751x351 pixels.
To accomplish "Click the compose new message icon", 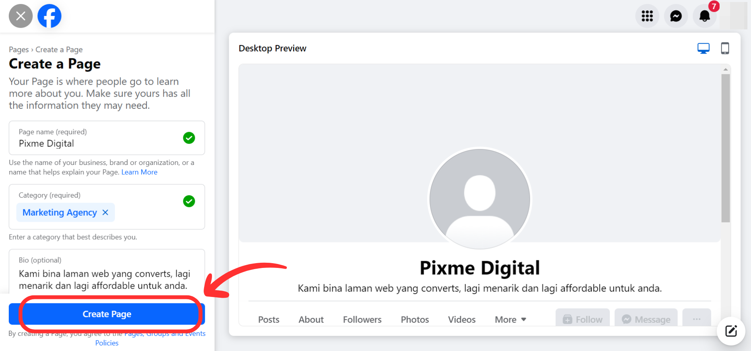I will 731,331.
